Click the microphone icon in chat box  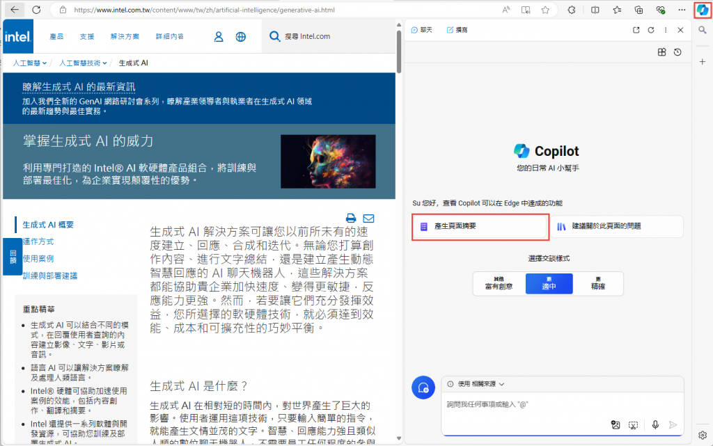click(655, 424)
